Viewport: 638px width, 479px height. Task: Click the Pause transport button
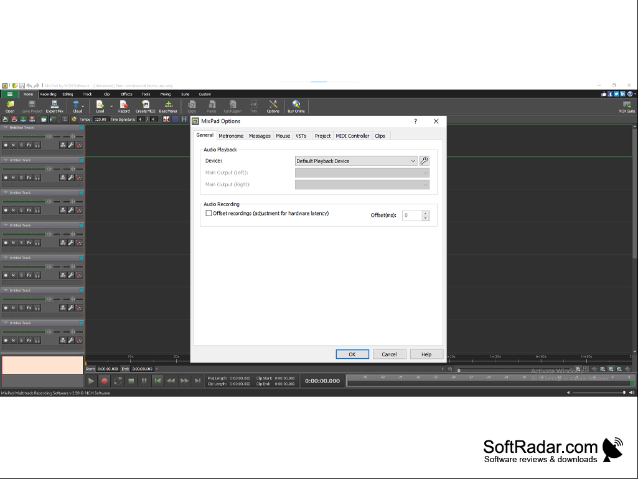click(144, 381)
